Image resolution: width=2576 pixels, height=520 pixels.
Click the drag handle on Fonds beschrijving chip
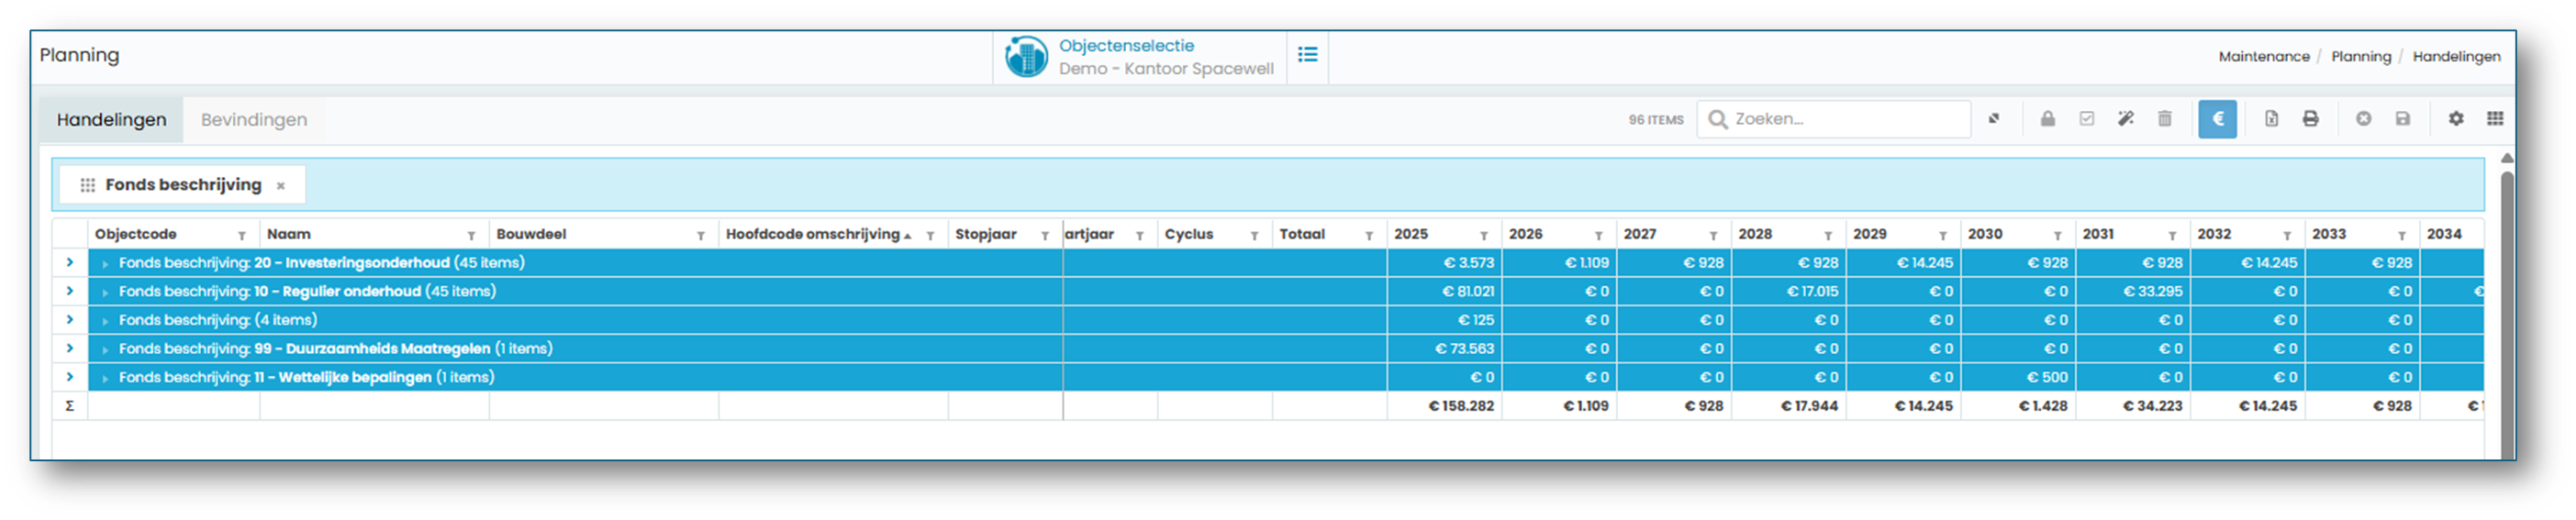pyautogui.click(x=88, y=185)
